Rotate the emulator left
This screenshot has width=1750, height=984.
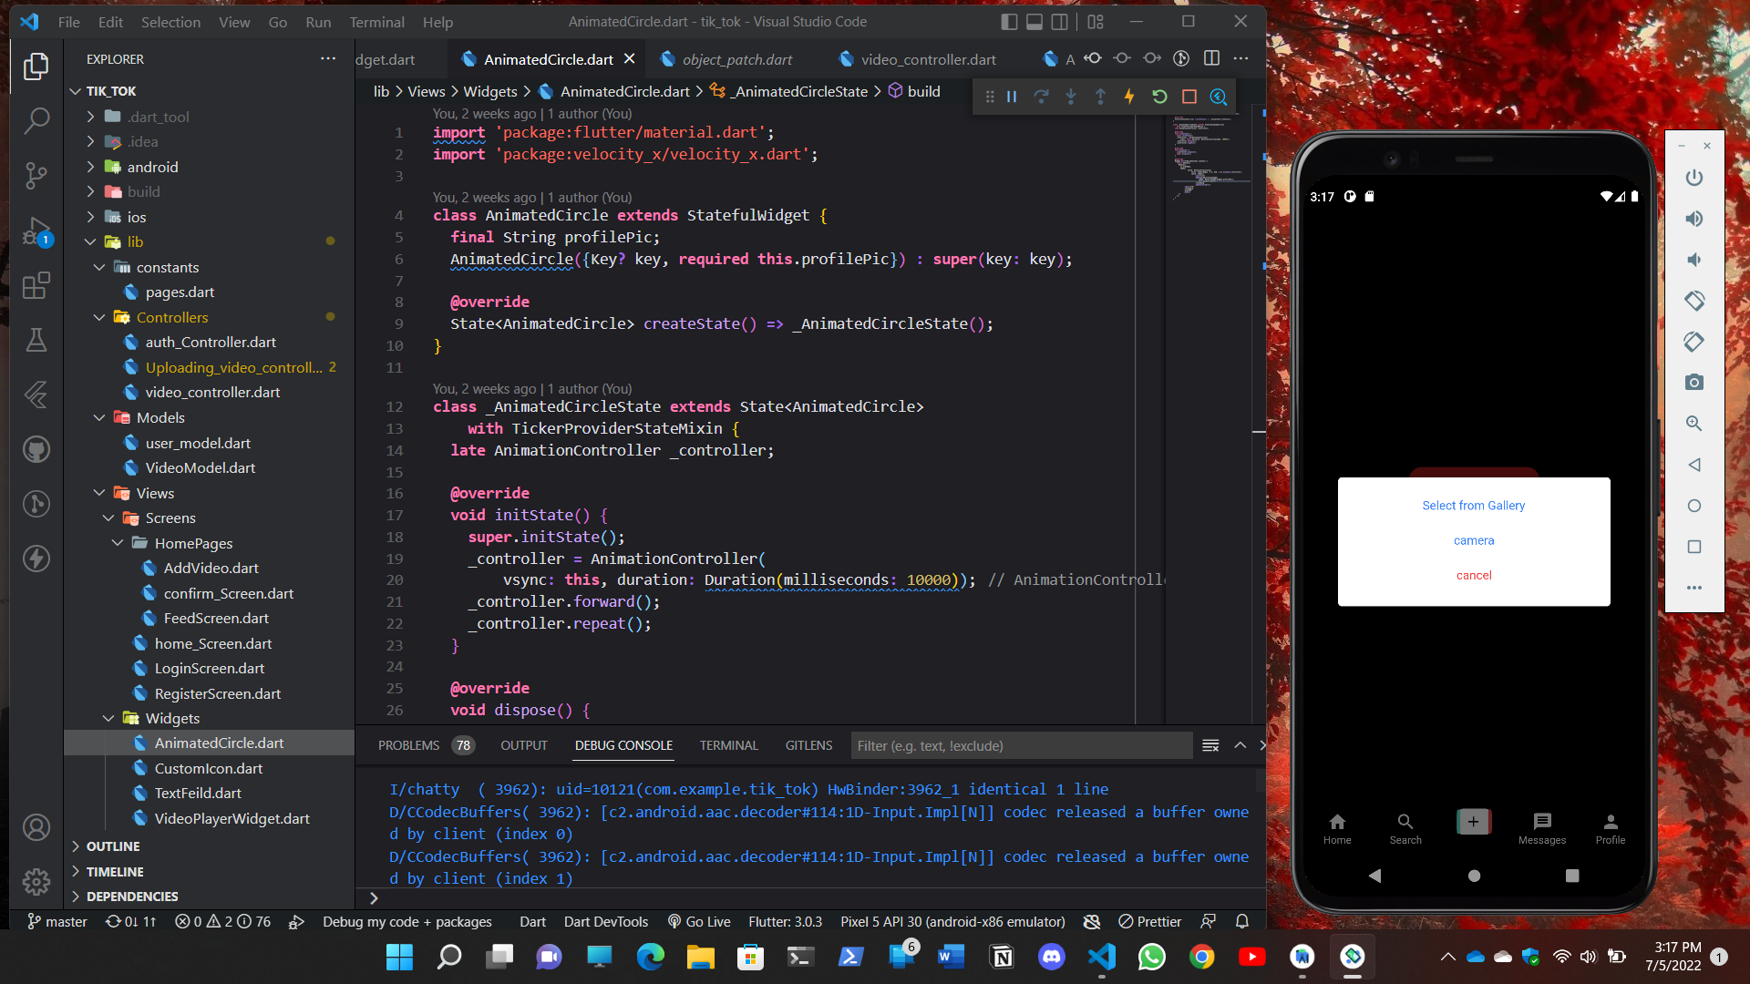pyautogui.click(x=1694, y=301)
